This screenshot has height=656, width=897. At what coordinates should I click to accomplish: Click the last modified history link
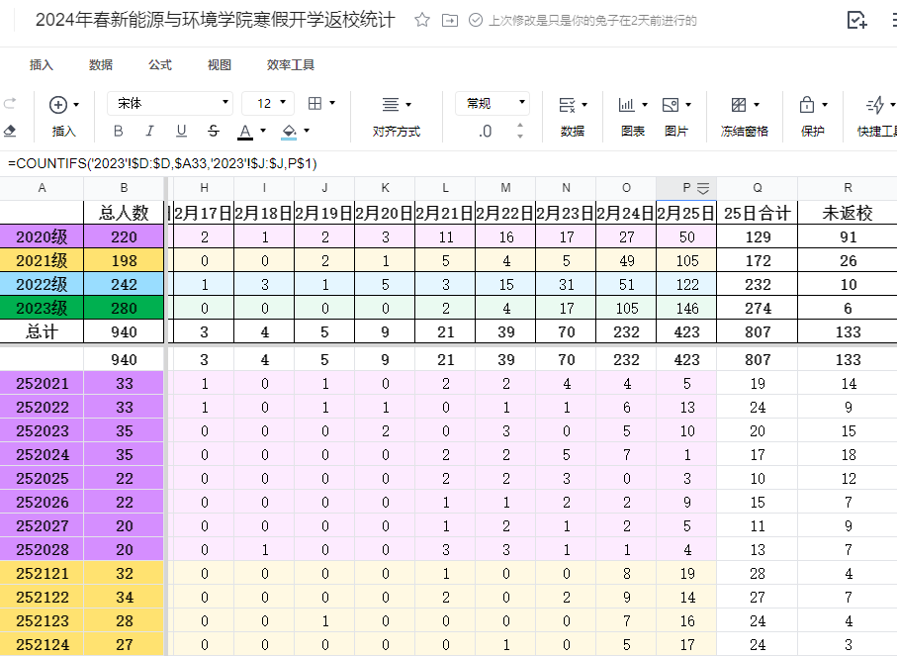(x=592, y=21)
